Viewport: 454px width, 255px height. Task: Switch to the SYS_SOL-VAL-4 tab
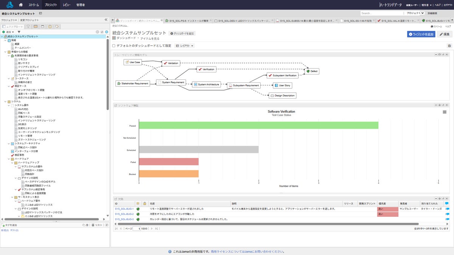397,21
